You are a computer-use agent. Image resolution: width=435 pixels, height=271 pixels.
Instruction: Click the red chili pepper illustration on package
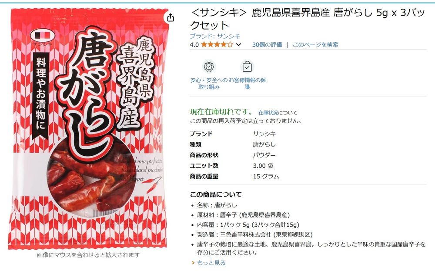[154, 185]
